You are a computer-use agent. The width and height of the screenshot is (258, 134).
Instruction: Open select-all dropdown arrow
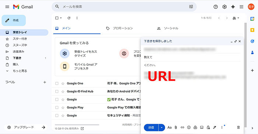[x=61, y=18]
